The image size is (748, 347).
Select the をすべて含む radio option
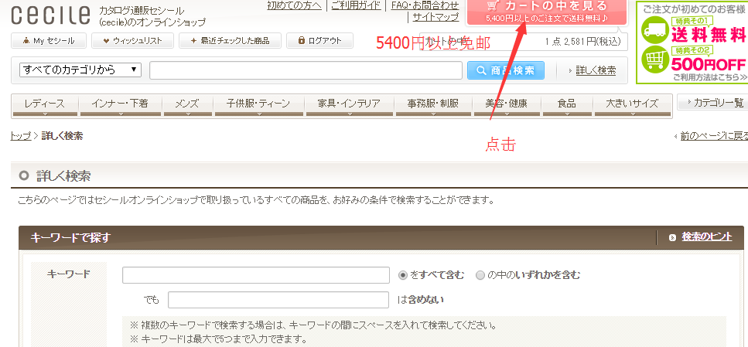click(x=402, y=275)
